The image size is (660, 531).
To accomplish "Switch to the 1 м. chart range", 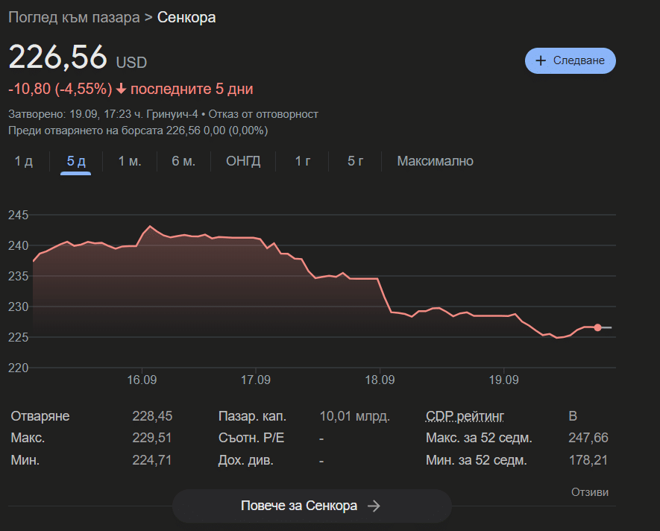I will point(130,161).
